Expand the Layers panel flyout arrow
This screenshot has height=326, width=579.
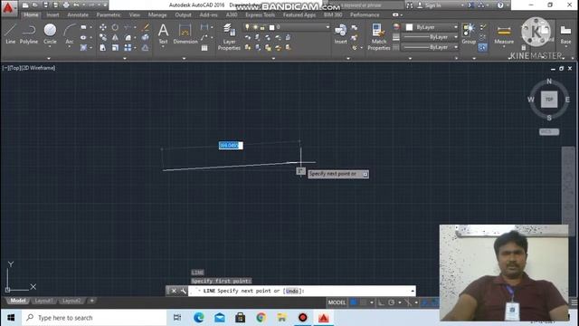pos(273,58)
